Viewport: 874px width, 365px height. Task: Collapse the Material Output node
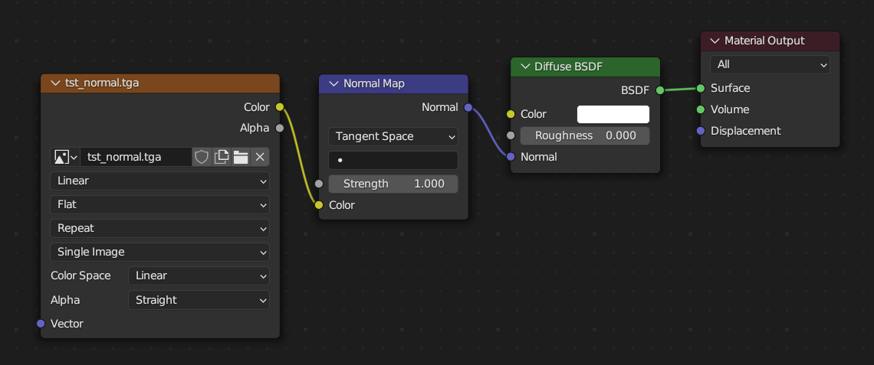[x=715, y=41]
